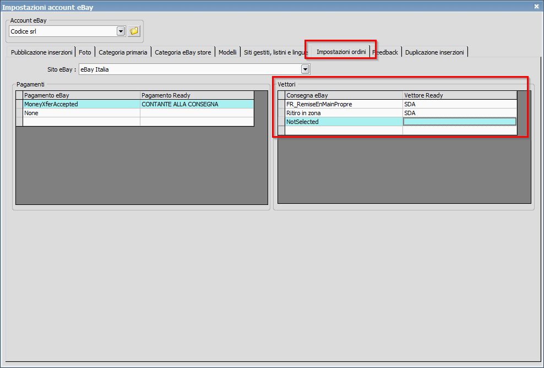Open the folder icon beside Account eBay
Viewport: 544px width, 368px height.
coord(134,31)
